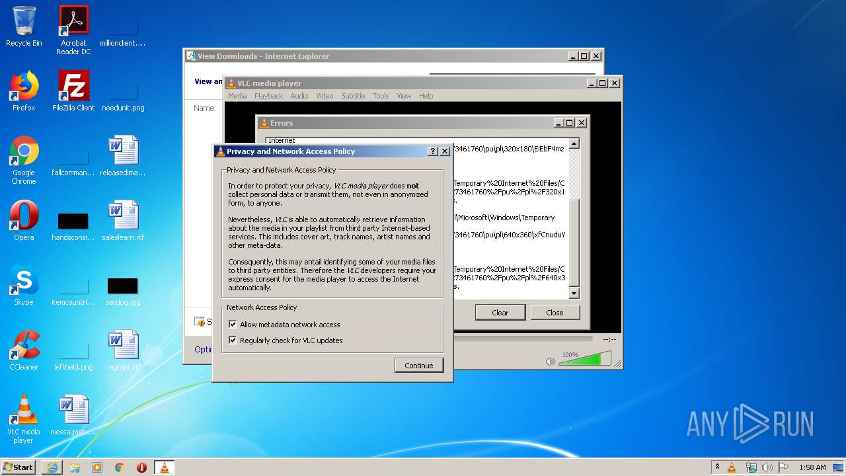Click the speaker volume tray icon
This screenshot has width=846, height=476.
click(x=767, y=467)
